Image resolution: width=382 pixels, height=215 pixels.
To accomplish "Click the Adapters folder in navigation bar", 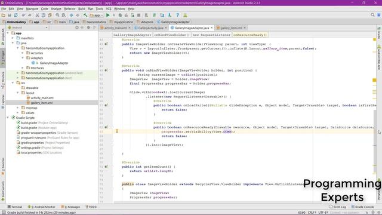I will pyautogui.click(x=145, y=22).
